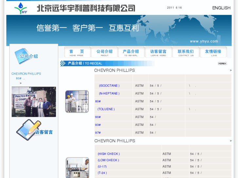Screen dimensions: 238x178
Task: Open the 访客留言 Leave Word tab
Action: pos(158,53)
